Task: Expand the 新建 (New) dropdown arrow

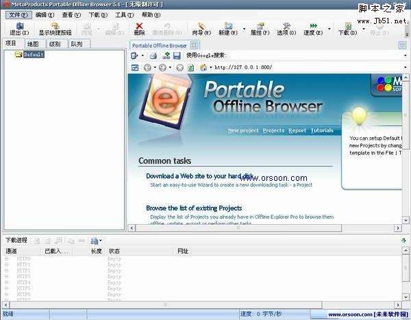Action: (244, 29)
